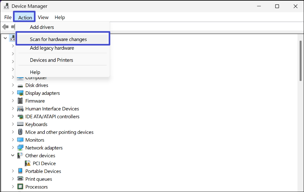Expand the Human Interface Devices node
Image resolution: width=304 pixels, height=192 pixels.
(x=13, y=109)
